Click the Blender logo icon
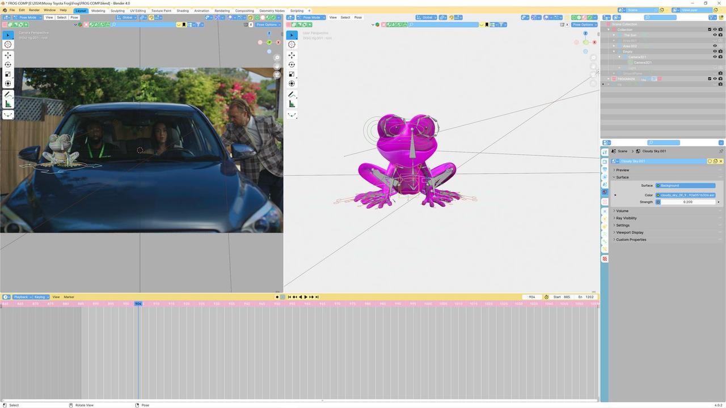Screen dimensions: 726x408 point(5,10)
